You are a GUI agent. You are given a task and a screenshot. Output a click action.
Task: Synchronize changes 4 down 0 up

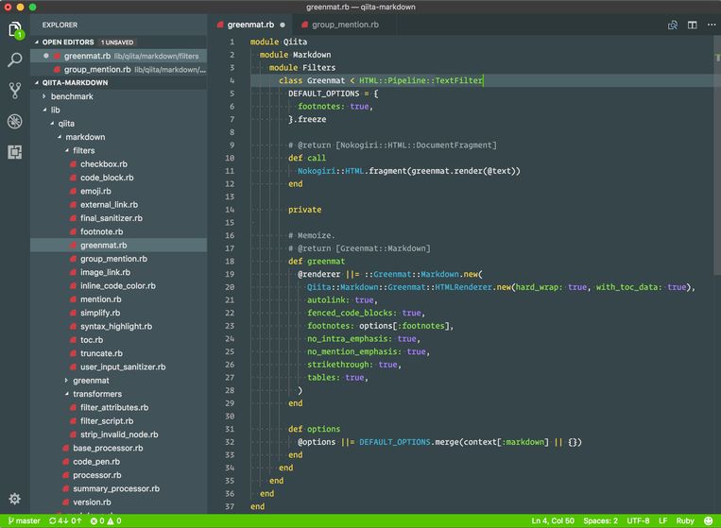(65, 520)
